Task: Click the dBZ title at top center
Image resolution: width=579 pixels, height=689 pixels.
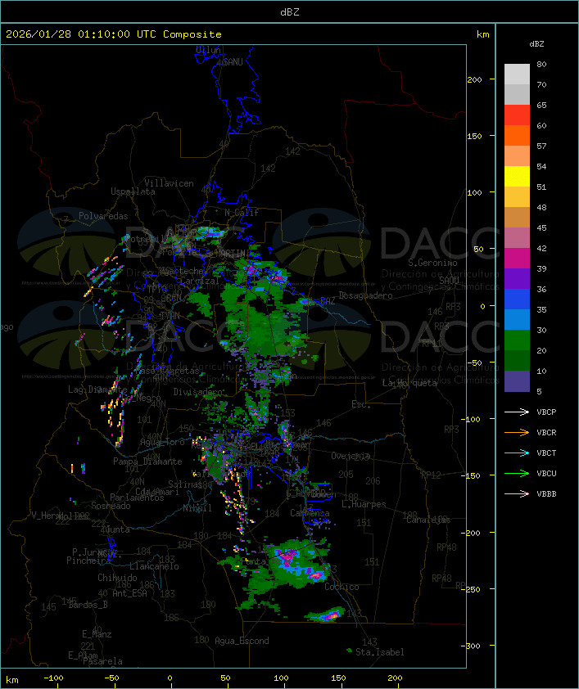Action: tap(289, 11)
